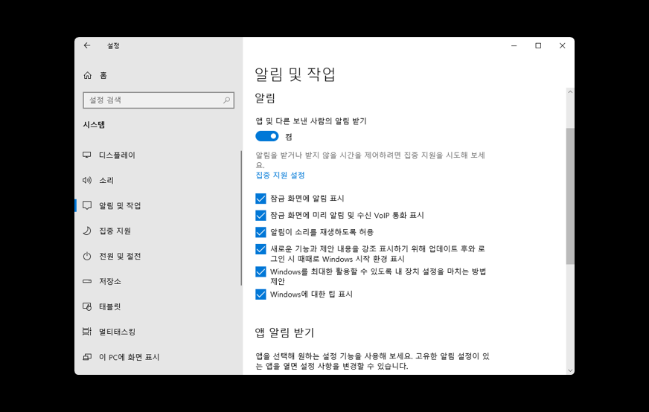This screenshot has height=412, width=649.
Task: Select 디스플레이 in the sidebar
Action: tap(117, 155)
